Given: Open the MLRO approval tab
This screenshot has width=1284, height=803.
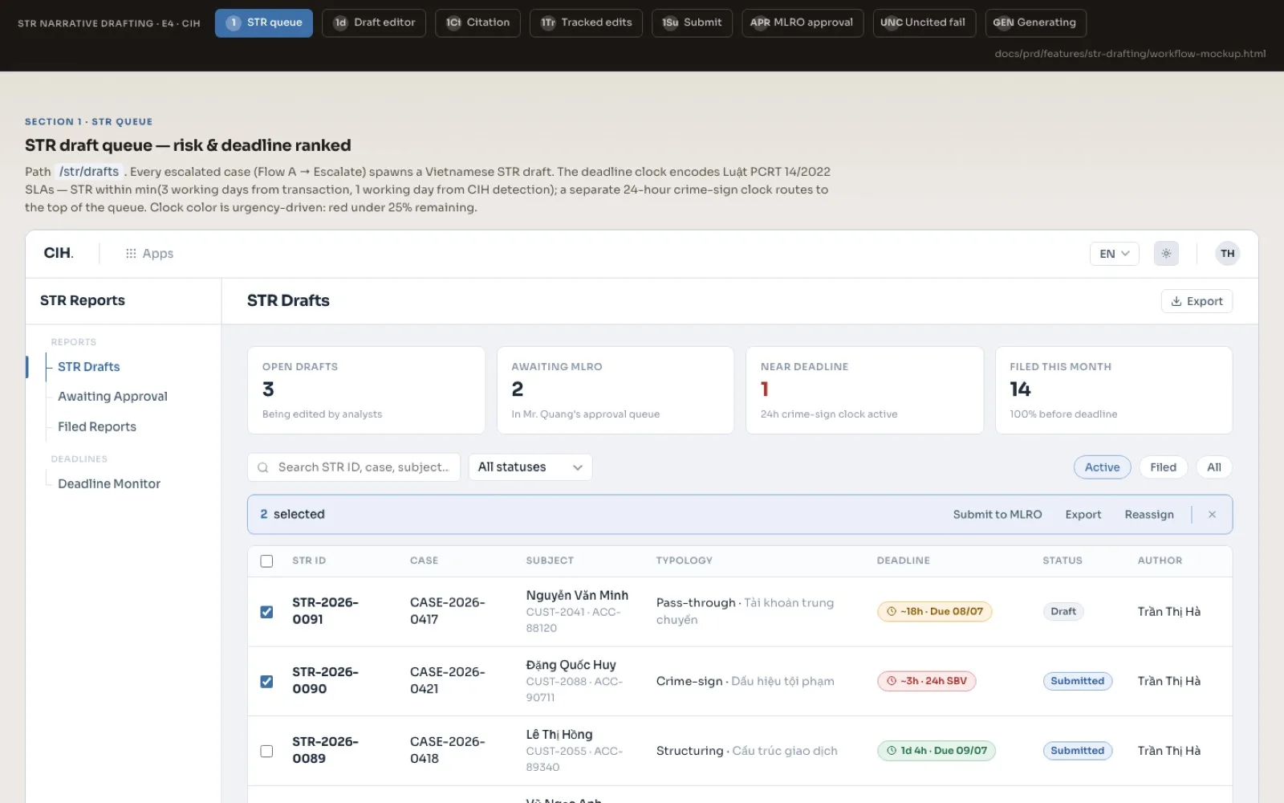Looking at the screenshot, I should coord(802,22).
